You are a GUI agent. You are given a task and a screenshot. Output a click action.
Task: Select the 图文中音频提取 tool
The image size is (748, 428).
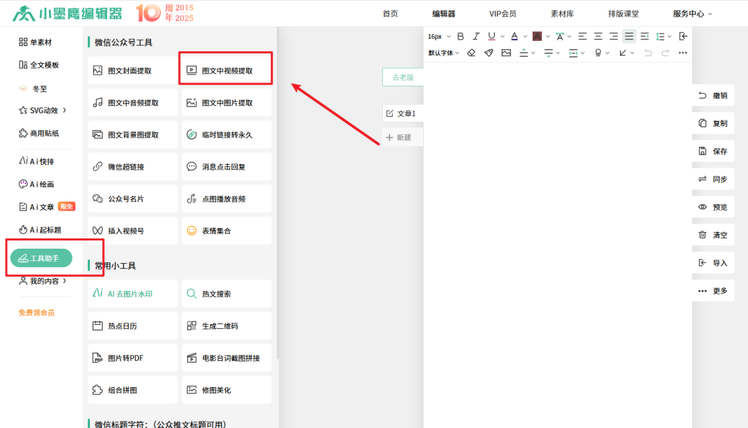point(132,102)
